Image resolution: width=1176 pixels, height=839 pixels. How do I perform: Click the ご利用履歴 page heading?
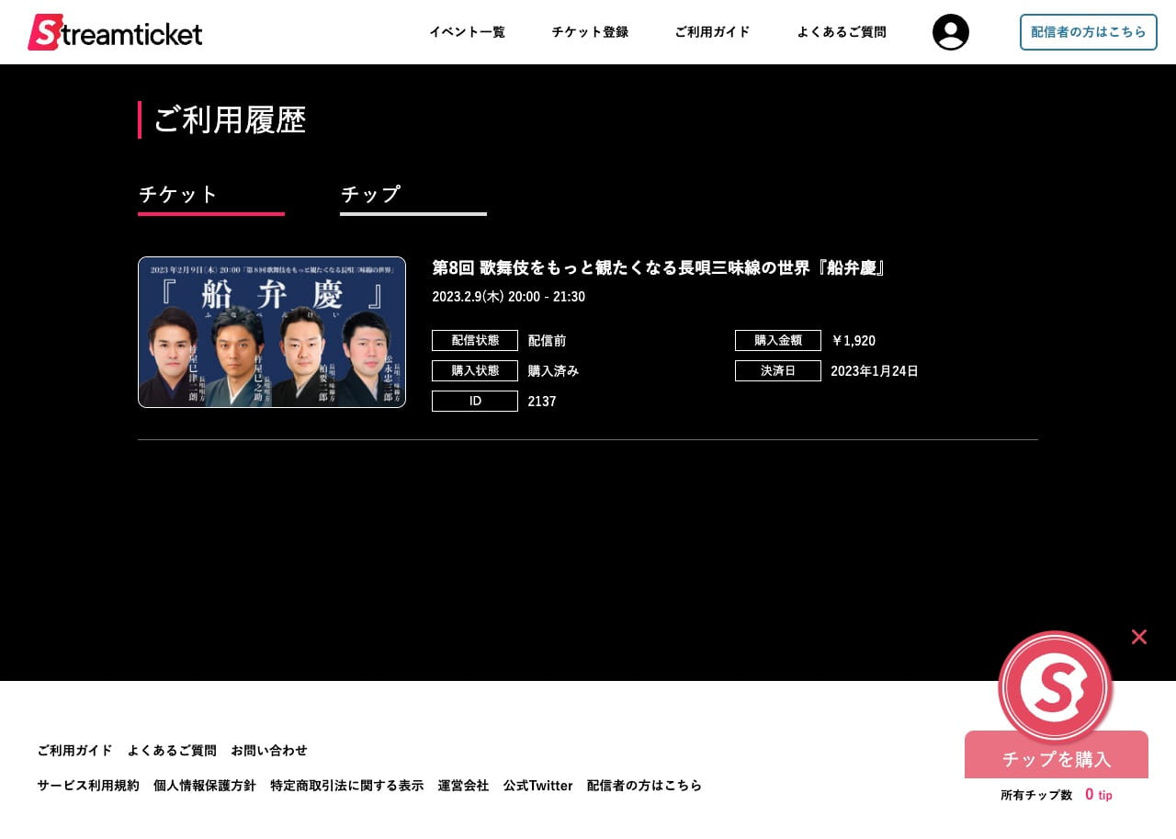(x=229, y=119)
